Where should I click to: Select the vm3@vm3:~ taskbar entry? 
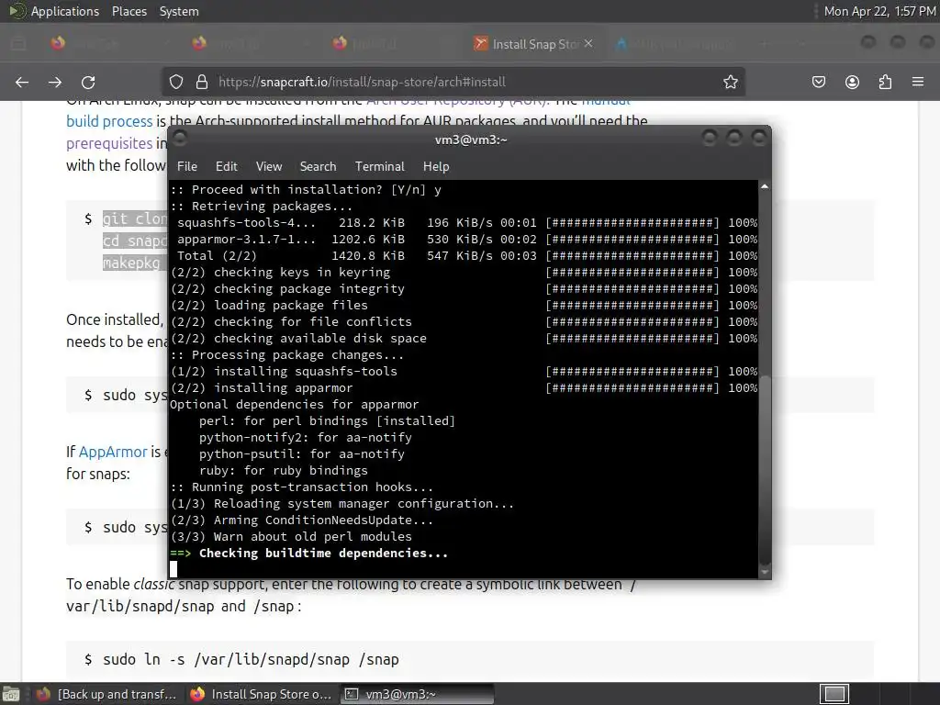(x=418, y=694)
